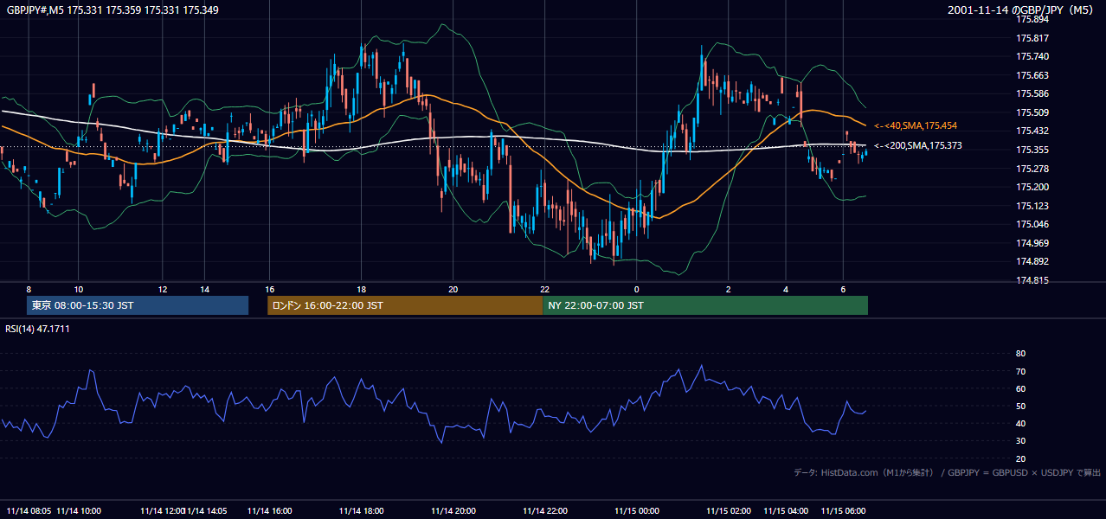Click the 11/14 20:00 date label
The image size is (1106, 519).
(453, 510)
